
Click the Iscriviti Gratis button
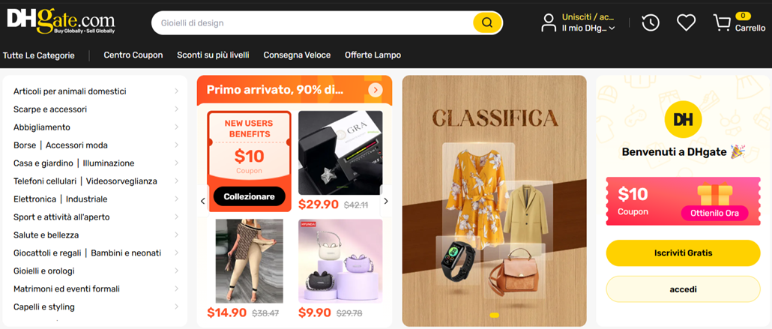pos(683,253)
